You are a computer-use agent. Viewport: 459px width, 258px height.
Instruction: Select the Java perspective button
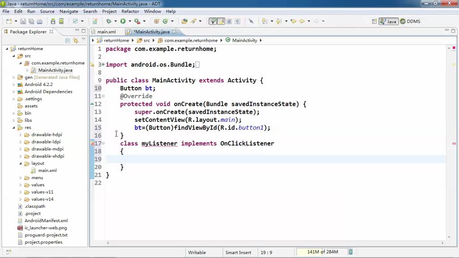389,21
